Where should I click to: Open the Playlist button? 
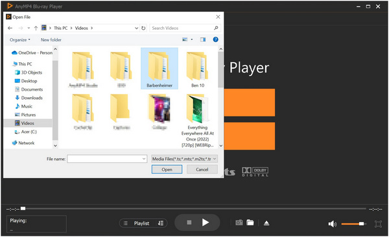click(x=141, y=223)
